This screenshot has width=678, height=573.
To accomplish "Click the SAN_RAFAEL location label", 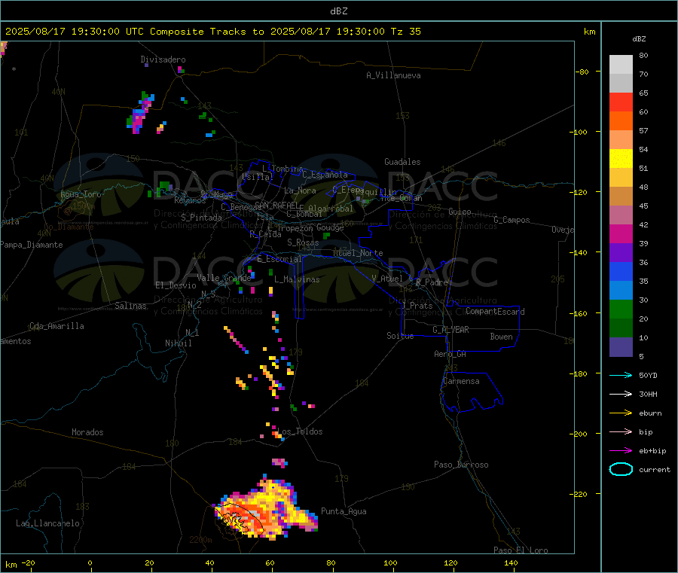I will click(276, 205).
